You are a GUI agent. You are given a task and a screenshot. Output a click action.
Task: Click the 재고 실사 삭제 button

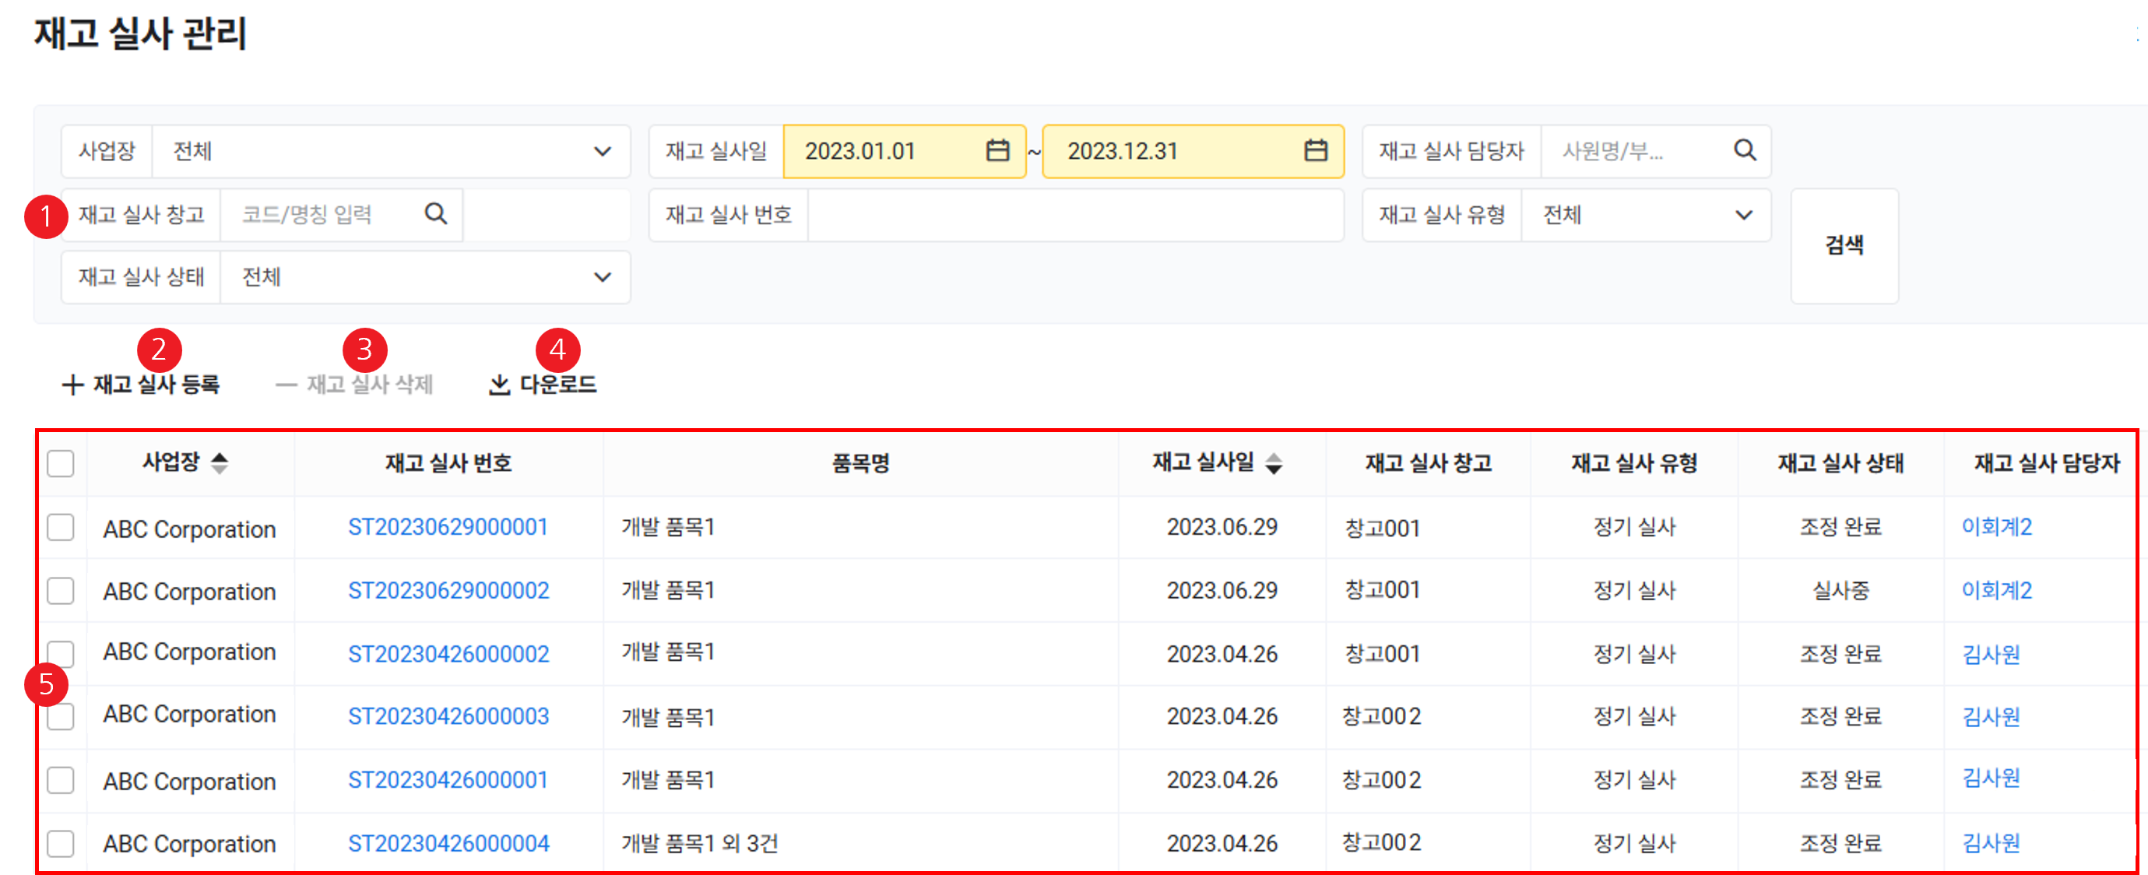tap(355, 385)
